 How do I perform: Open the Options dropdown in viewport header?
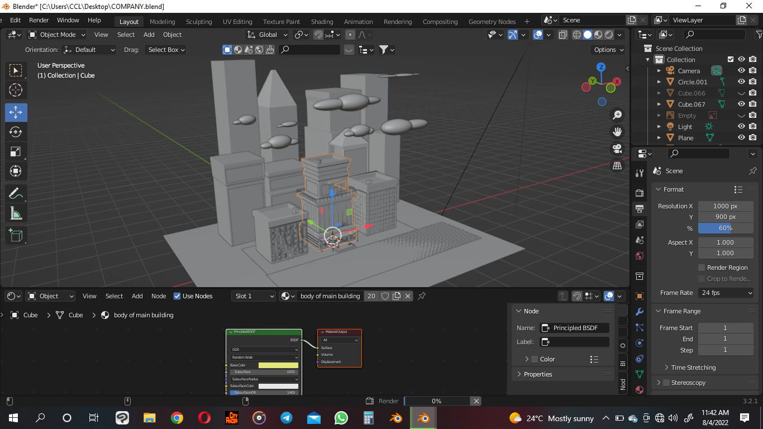tap(608, 50)
